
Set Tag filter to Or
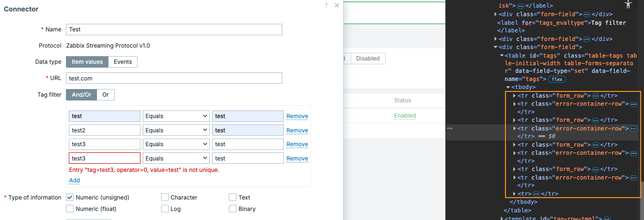(106, 95)
